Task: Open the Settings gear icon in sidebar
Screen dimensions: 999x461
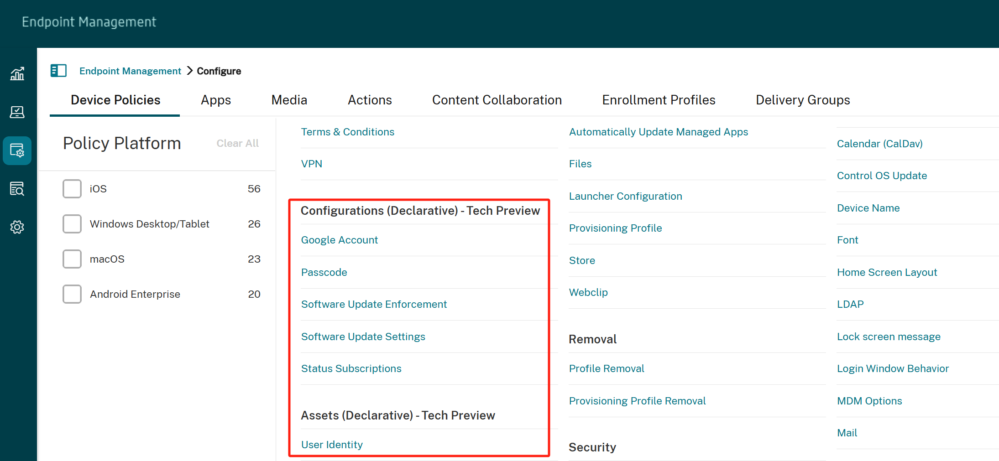Action: [x=17, y=227]
